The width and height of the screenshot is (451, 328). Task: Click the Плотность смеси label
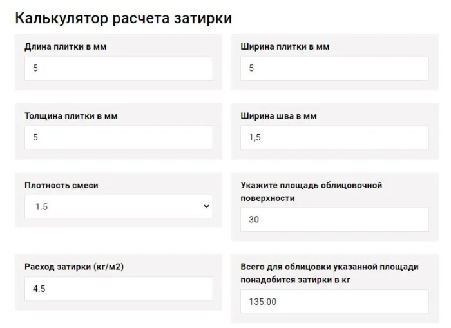[x=61, y=185]
